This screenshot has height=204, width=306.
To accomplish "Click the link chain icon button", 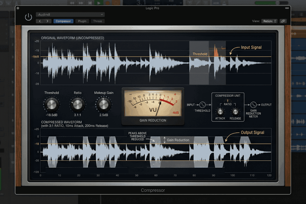I will click(x=283, y=21).
